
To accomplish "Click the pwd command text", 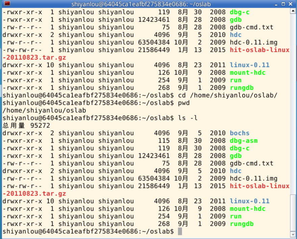I will 184,103.
